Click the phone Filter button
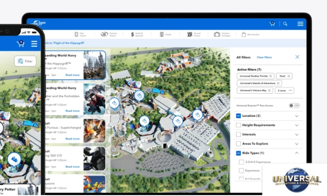This screenshot has height=196, width=327. coord(25,61)
